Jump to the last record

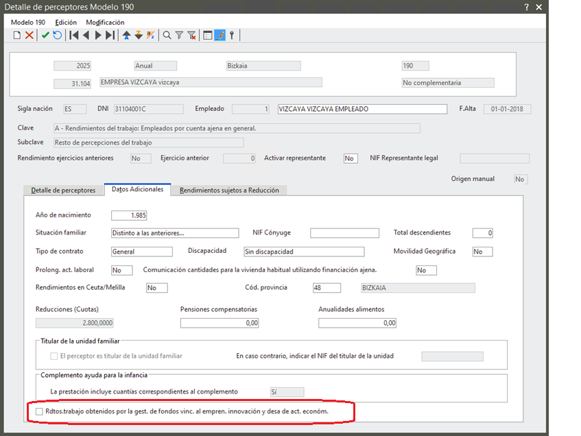click(110, 36)
